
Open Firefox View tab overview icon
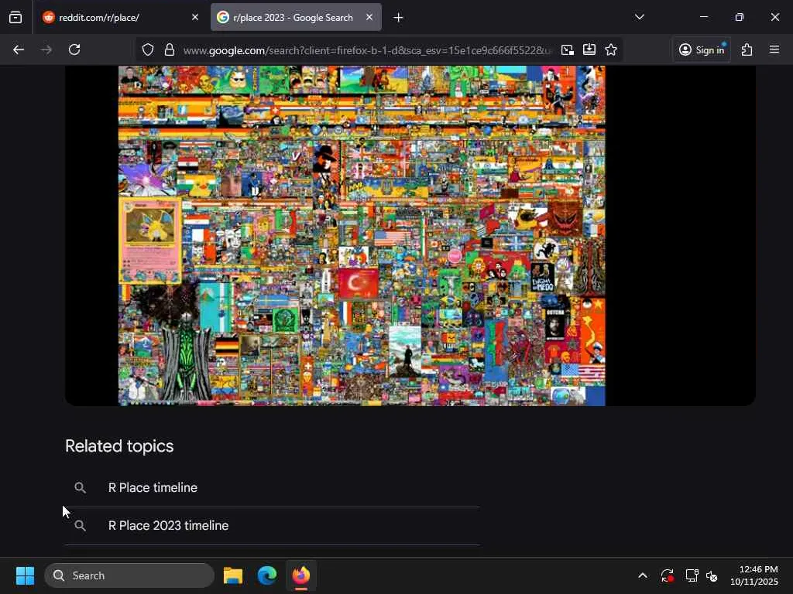pos(15,17)
